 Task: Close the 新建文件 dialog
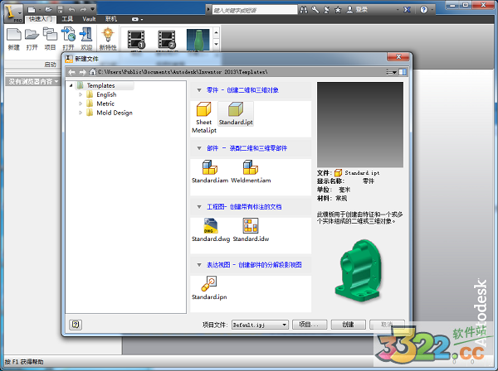(399, 57)
